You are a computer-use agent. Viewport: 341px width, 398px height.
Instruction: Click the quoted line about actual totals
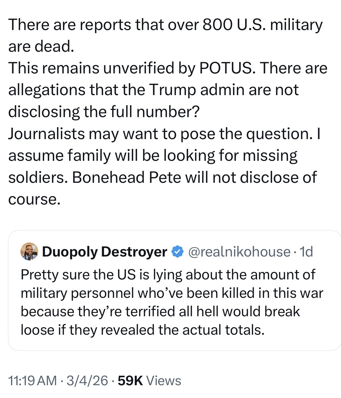142,330
